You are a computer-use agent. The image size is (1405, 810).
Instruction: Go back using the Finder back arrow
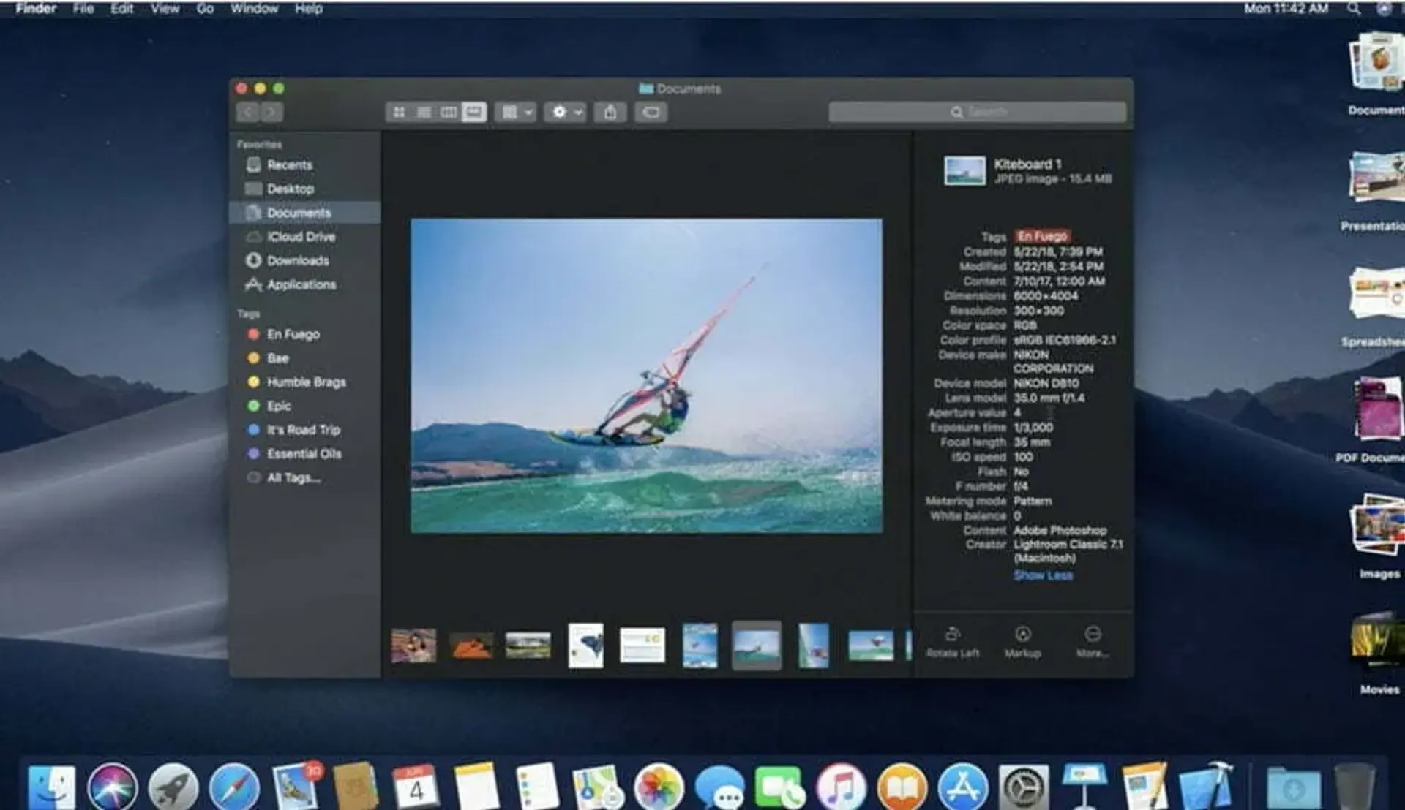[248, 112]
